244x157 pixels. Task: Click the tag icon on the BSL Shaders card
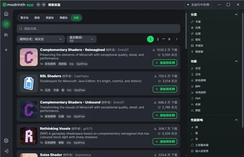(x=41, y=90)
